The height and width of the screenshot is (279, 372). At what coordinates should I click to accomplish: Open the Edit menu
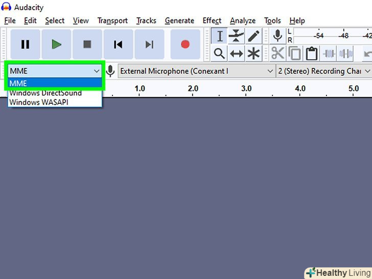click(x=30, y=20)
